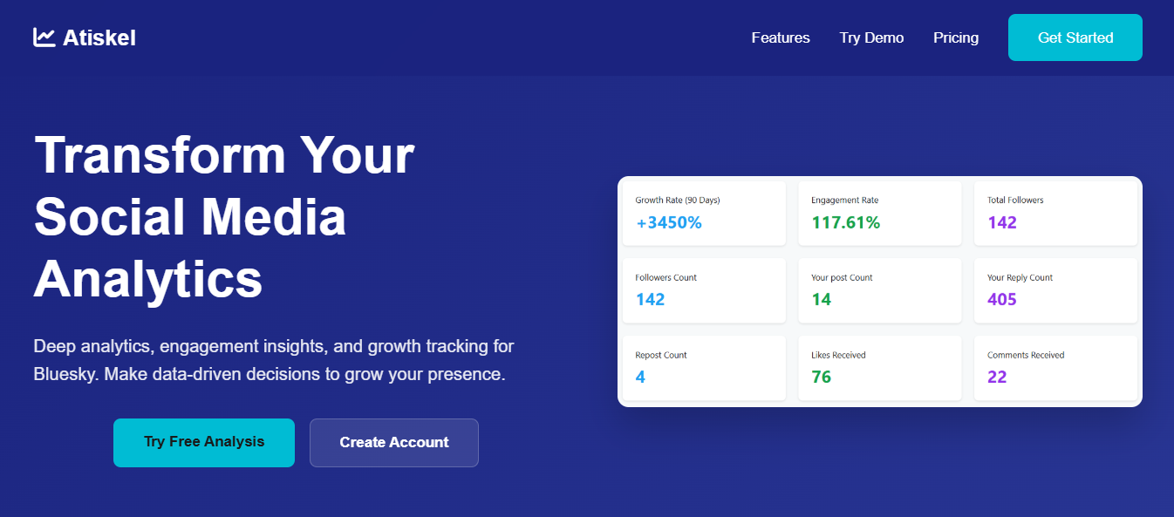Open the Features nav link
Screen dimensions: 1174x517
click(780, 37)
